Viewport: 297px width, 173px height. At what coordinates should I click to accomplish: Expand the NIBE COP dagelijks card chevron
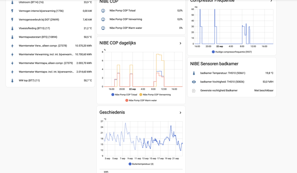point(180,43)
